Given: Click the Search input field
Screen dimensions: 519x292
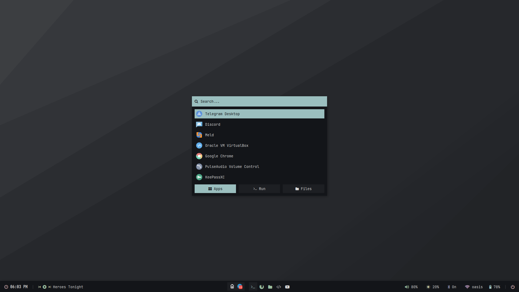Looking at the screenshot, I should (x=259, y=101).
